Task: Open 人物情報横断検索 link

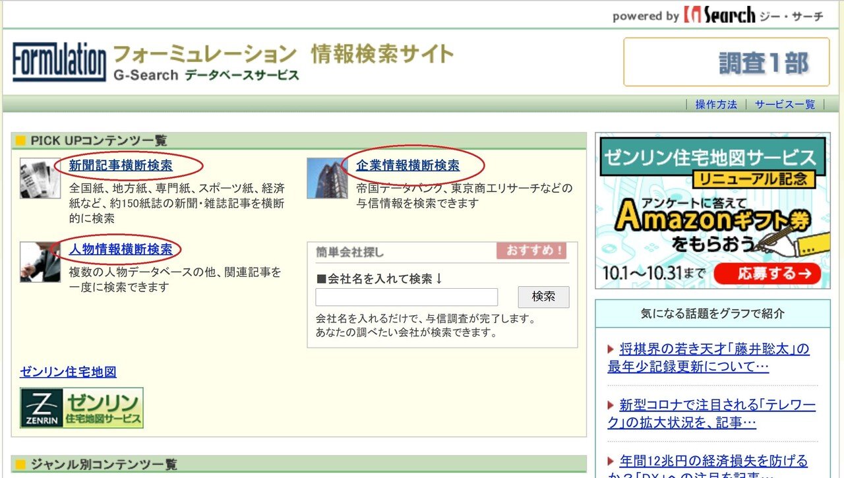Action: click(x=121, y=249)
